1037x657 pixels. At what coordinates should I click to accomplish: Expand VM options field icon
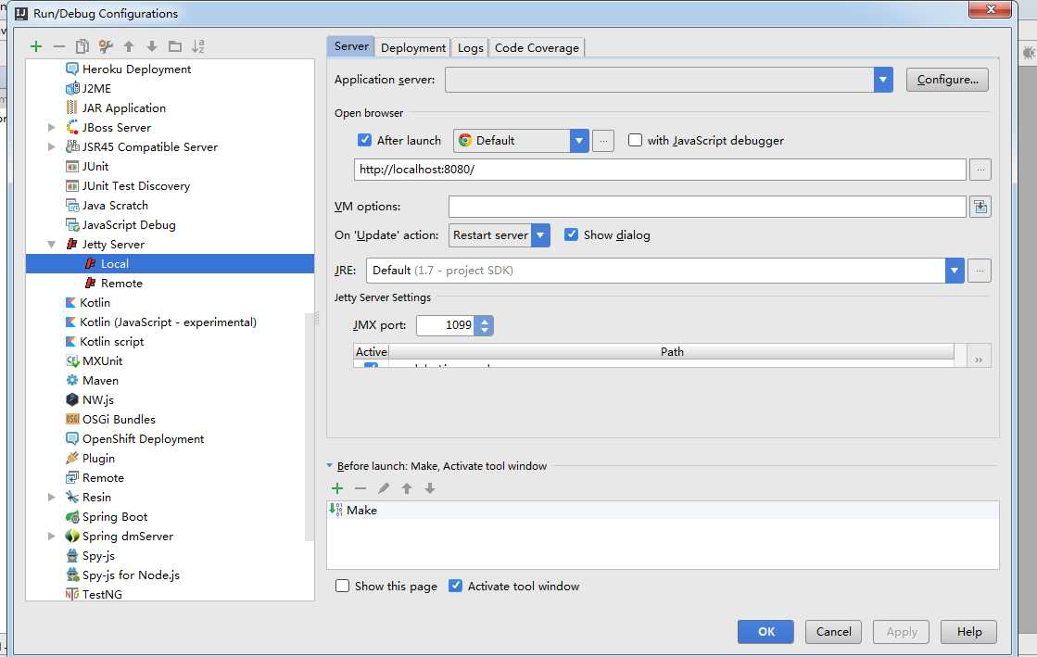coord(980,207)
